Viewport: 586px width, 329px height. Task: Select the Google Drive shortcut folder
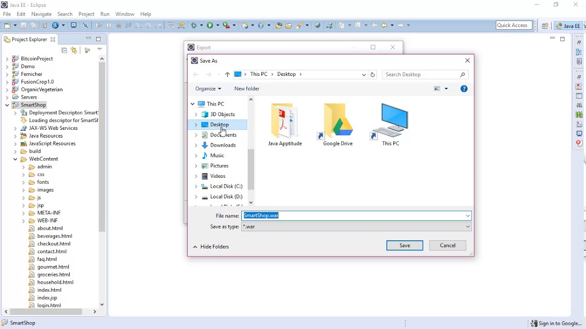tap(338, 125)
